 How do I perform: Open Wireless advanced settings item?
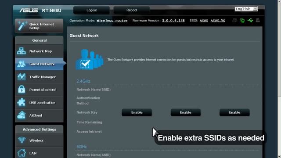tap(39, 140)
